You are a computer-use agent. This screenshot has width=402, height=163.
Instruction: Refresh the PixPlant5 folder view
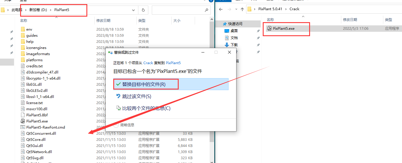(143, 10)
